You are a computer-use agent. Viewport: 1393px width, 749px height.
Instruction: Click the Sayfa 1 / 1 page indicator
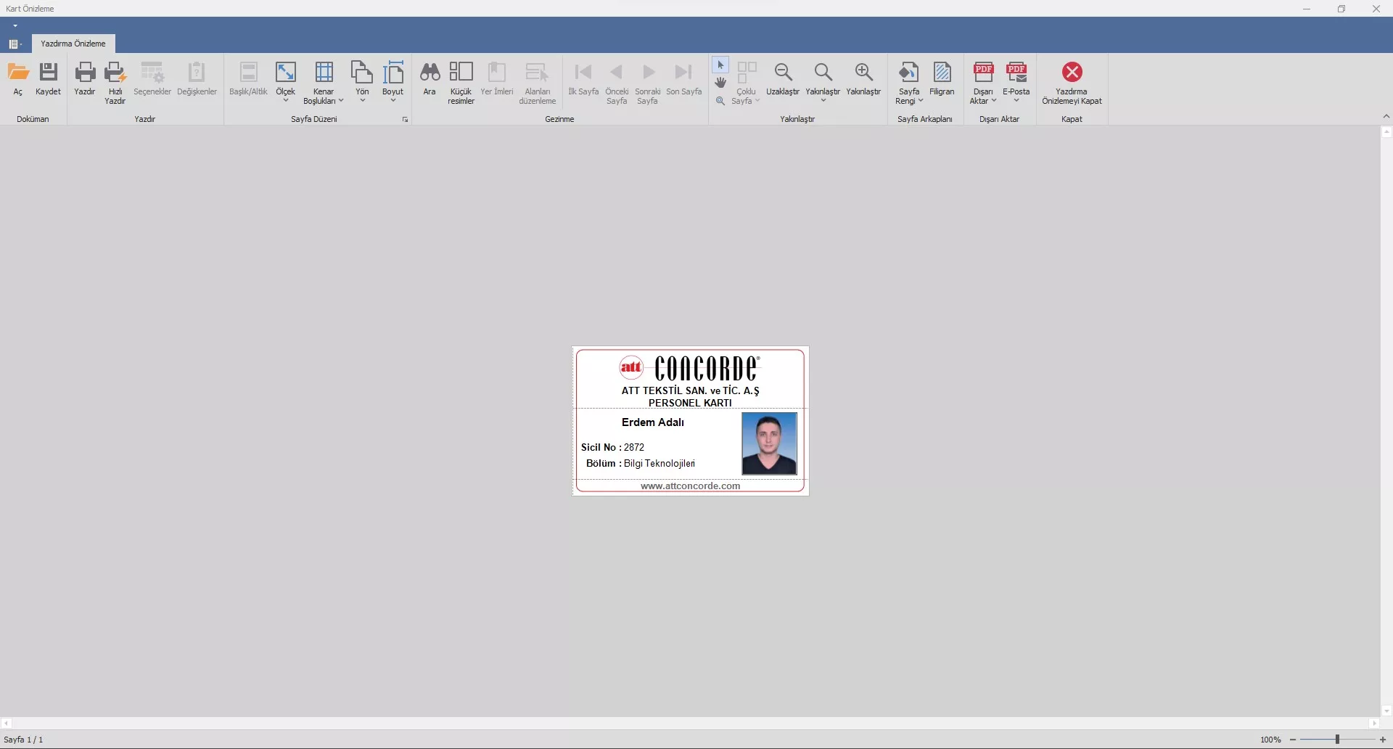coord(24,740)
